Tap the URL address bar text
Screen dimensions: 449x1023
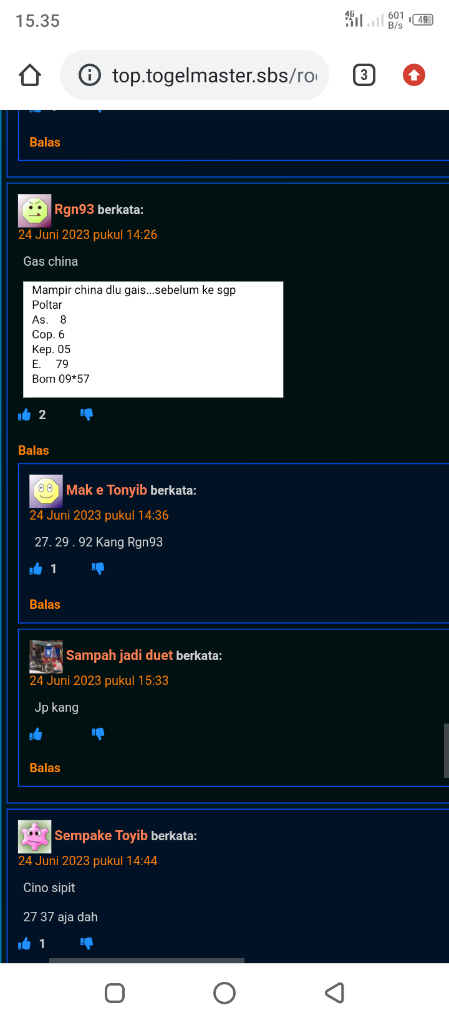point(214,75)
